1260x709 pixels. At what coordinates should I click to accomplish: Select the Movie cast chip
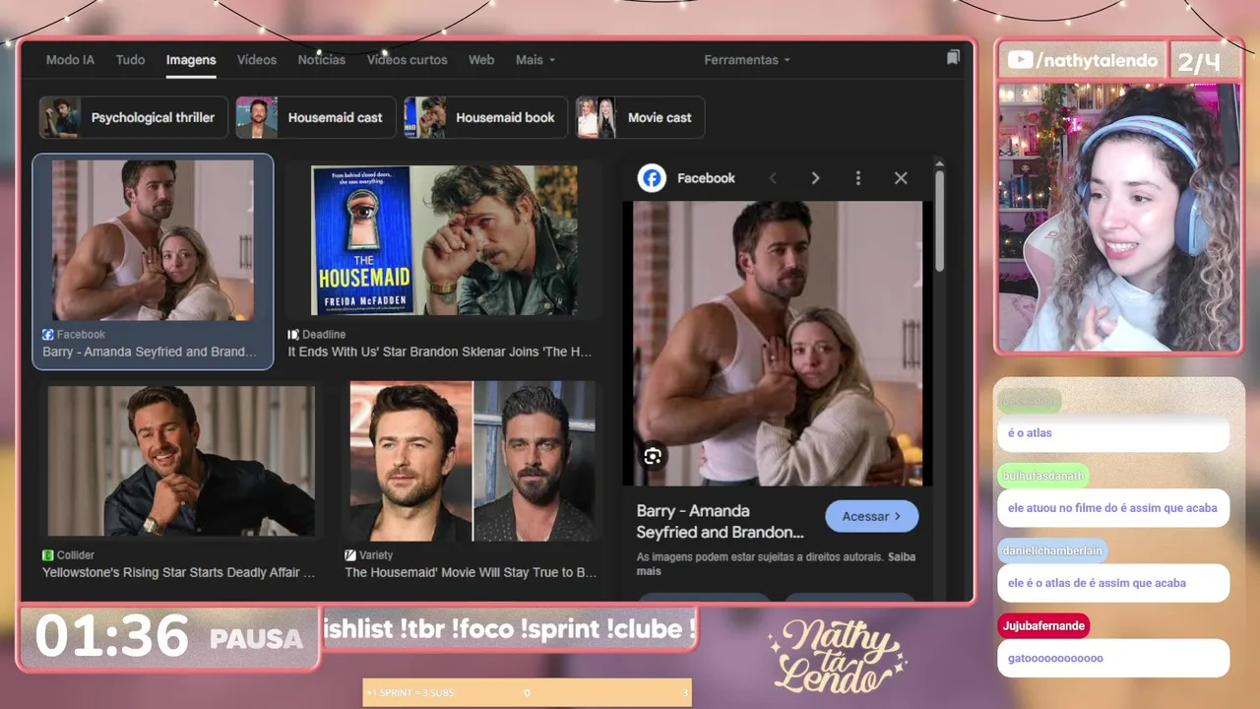pyautogui.click(x=640, y=117)
